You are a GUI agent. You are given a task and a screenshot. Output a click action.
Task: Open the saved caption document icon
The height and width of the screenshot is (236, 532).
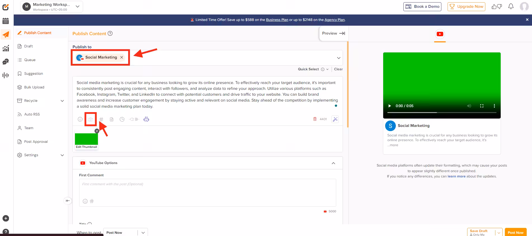coord(112,119)
